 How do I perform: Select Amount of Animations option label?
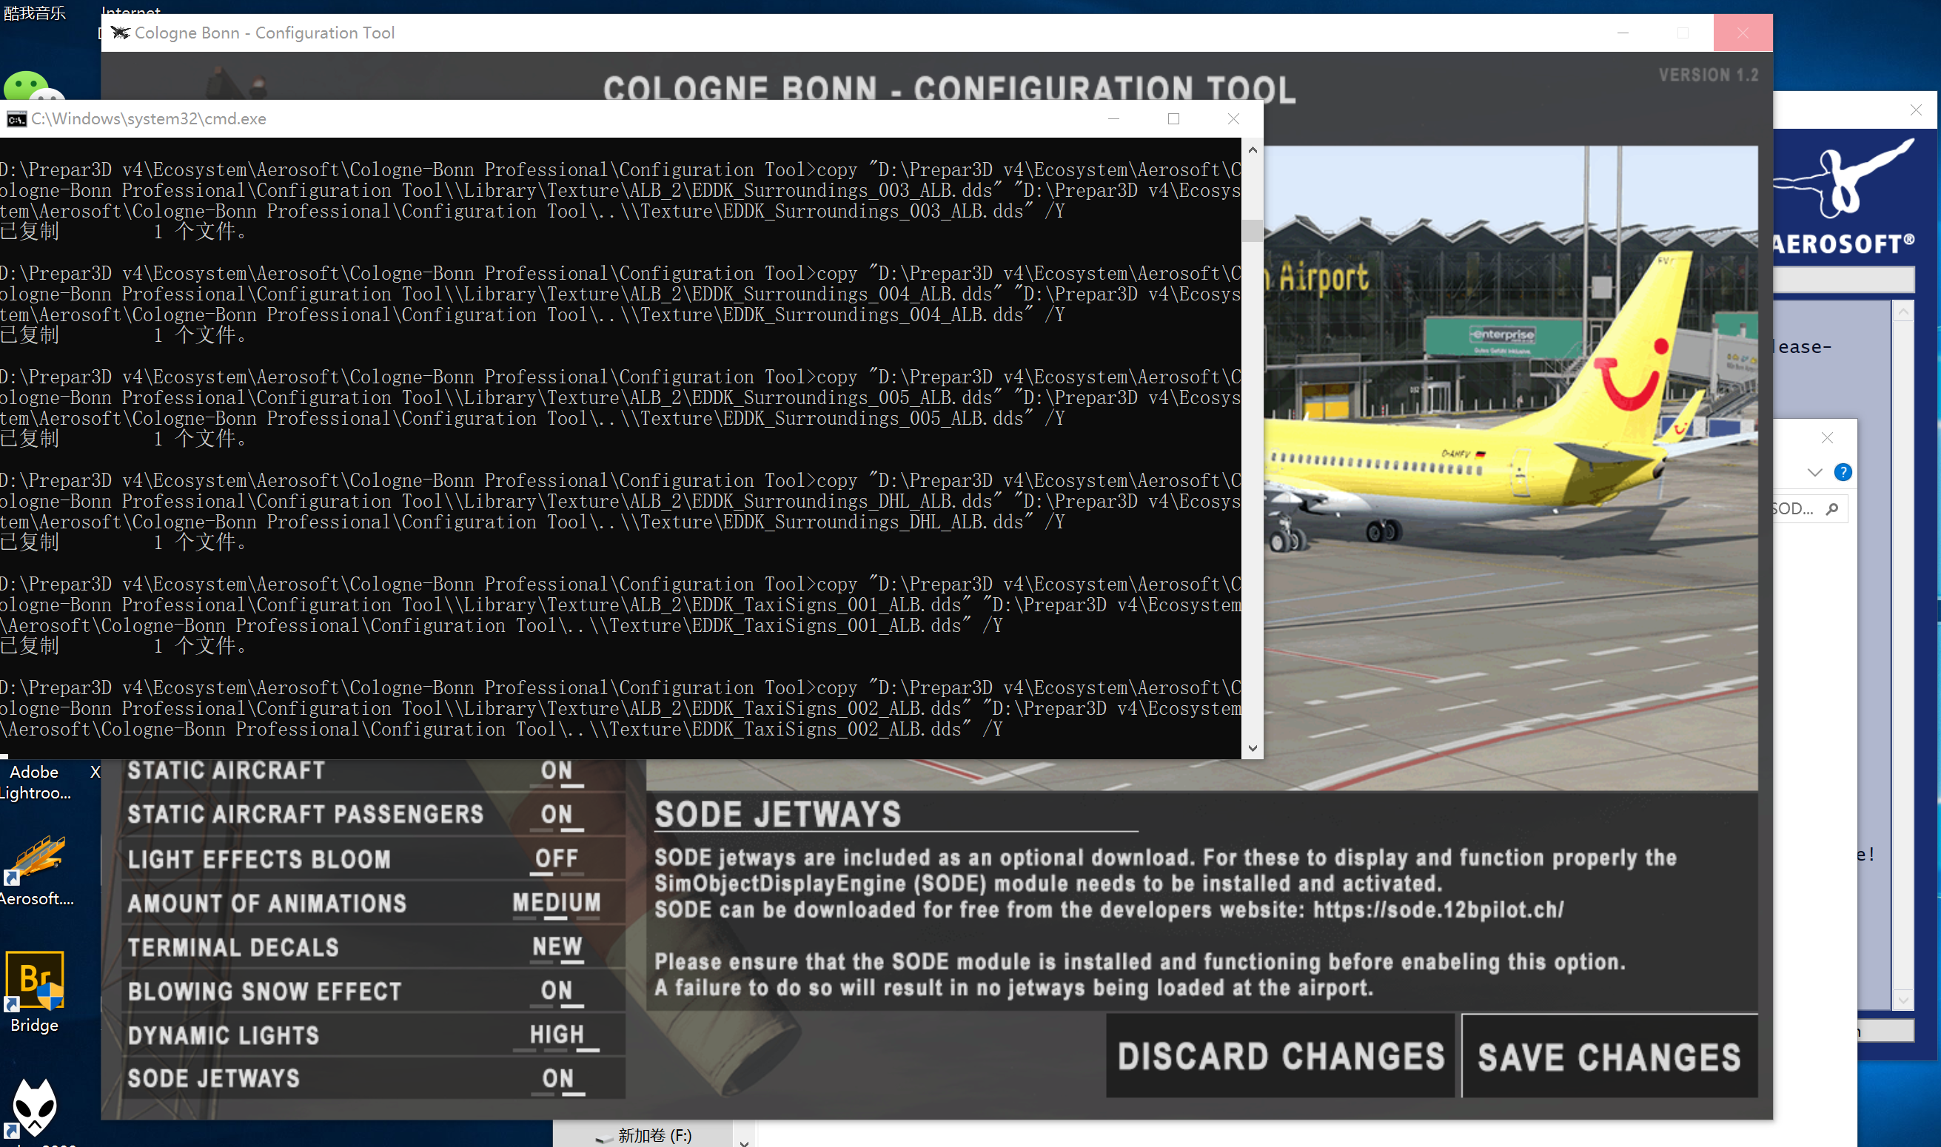[x=266, y=904]
